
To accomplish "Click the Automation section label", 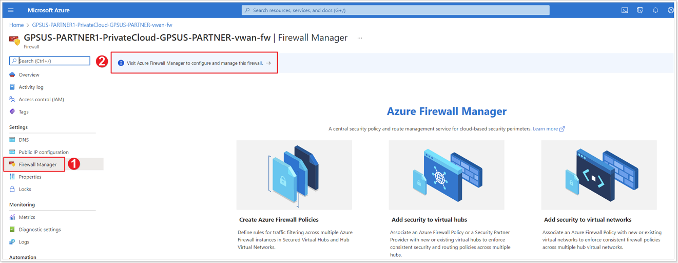I will (23, 257).
